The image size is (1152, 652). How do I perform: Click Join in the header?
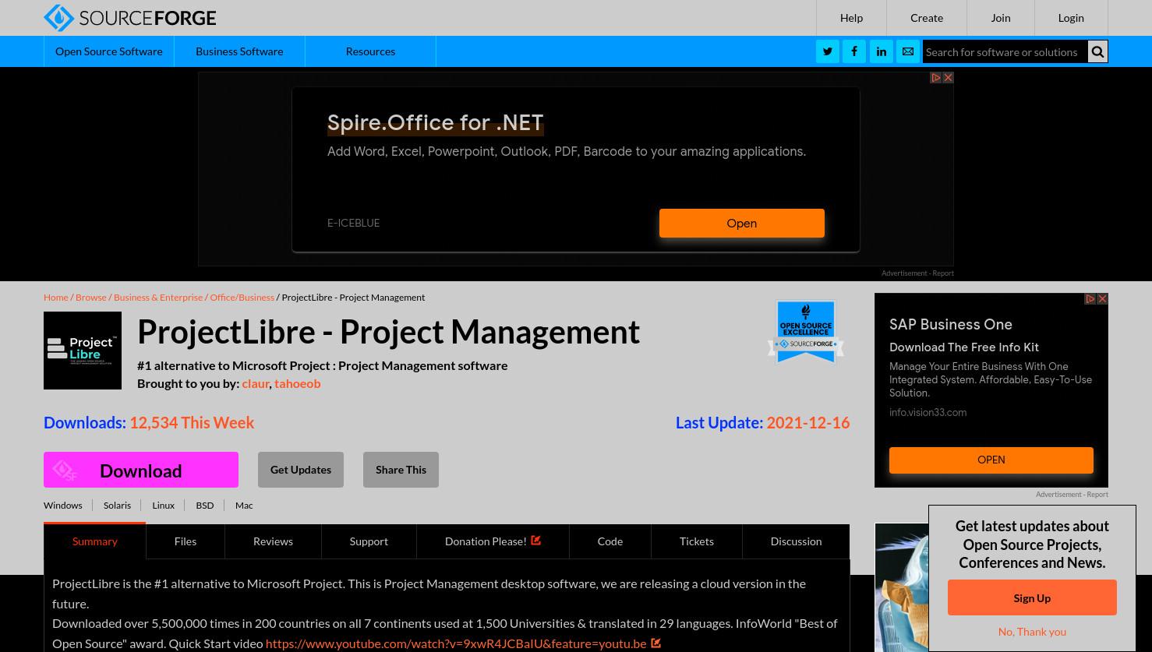1001,18
